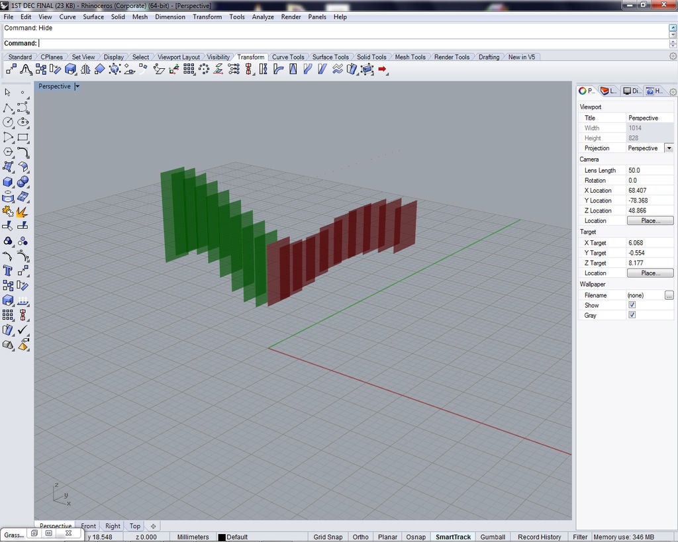The width and height of the screenshot is (678, 542).
Task: Click the Explode tool in left sidebar
Action: [x=23, y=211]
